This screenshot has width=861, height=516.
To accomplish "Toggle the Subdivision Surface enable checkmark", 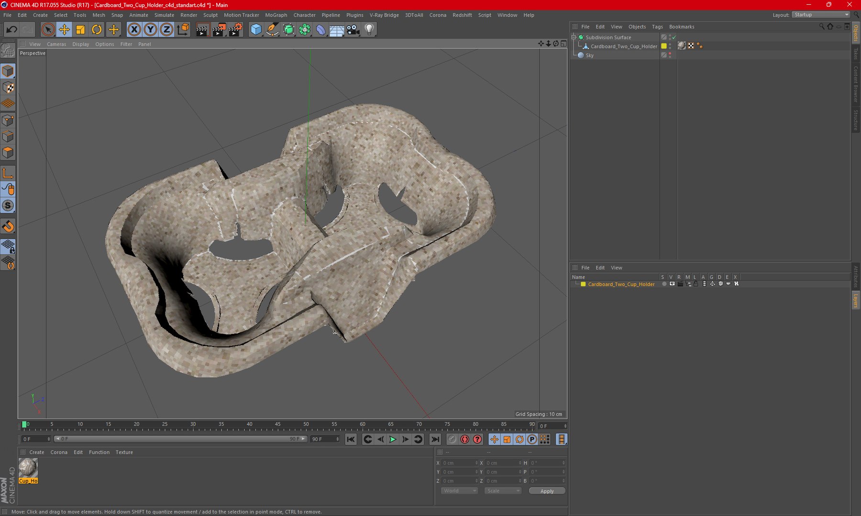I will click(674, 37).
